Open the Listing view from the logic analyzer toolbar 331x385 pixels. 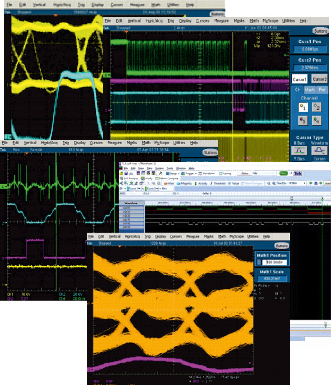(x=225, y=174)
